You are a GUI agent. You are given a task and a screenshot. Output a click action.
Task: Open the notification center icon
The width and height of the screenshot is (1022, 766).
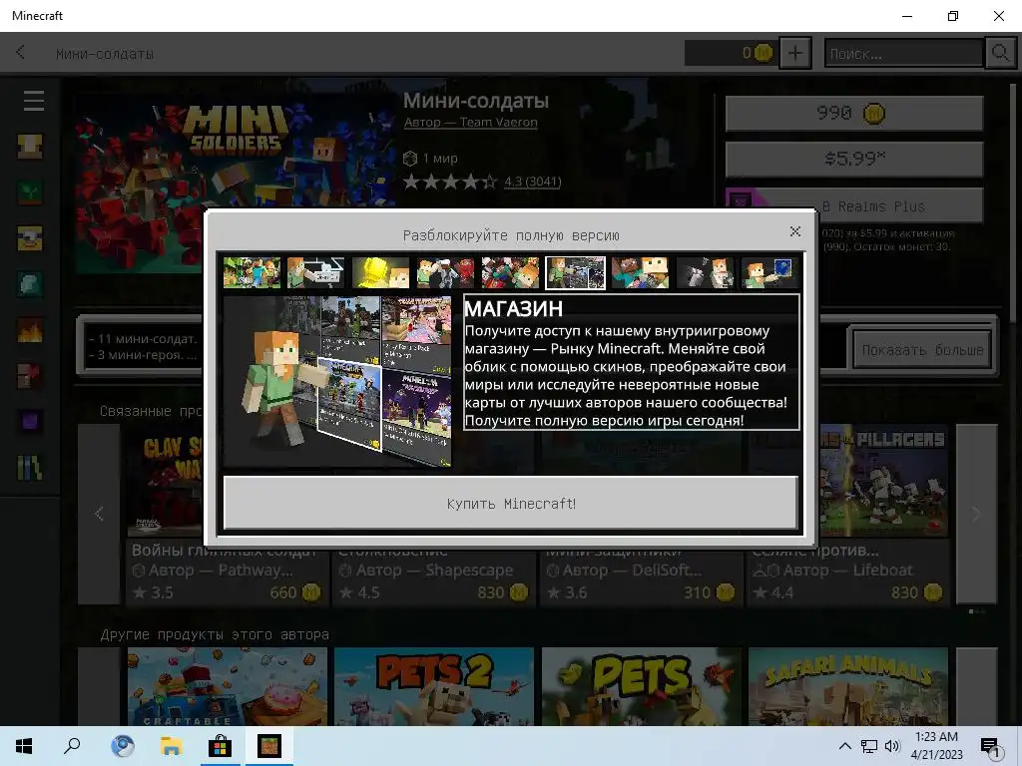(x=990, y=746)
